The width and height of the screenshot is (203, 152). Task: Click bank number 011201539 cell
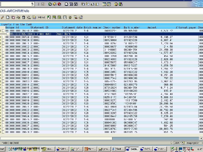coord(130,37)
